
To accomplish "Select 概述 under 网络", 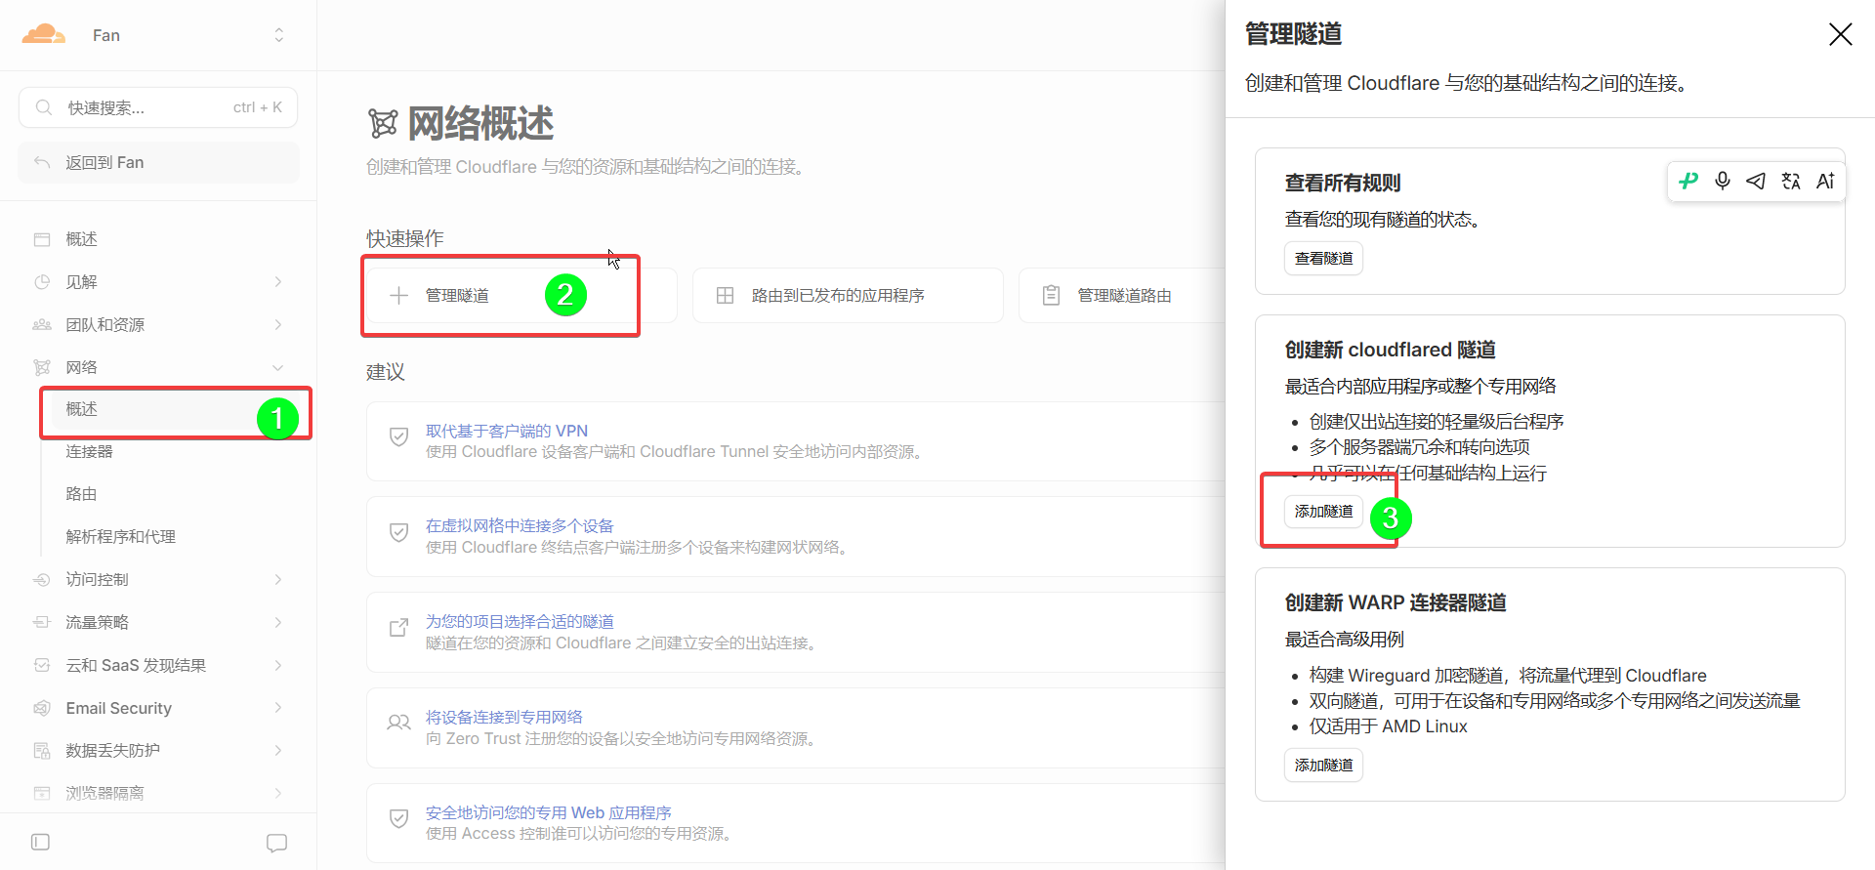I will pos(81,409).
